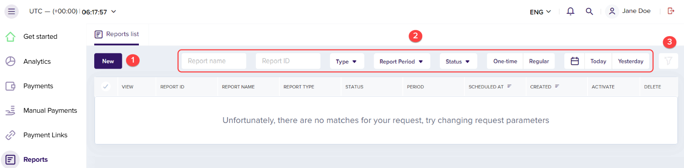Sort by the Created column icon

557,86
